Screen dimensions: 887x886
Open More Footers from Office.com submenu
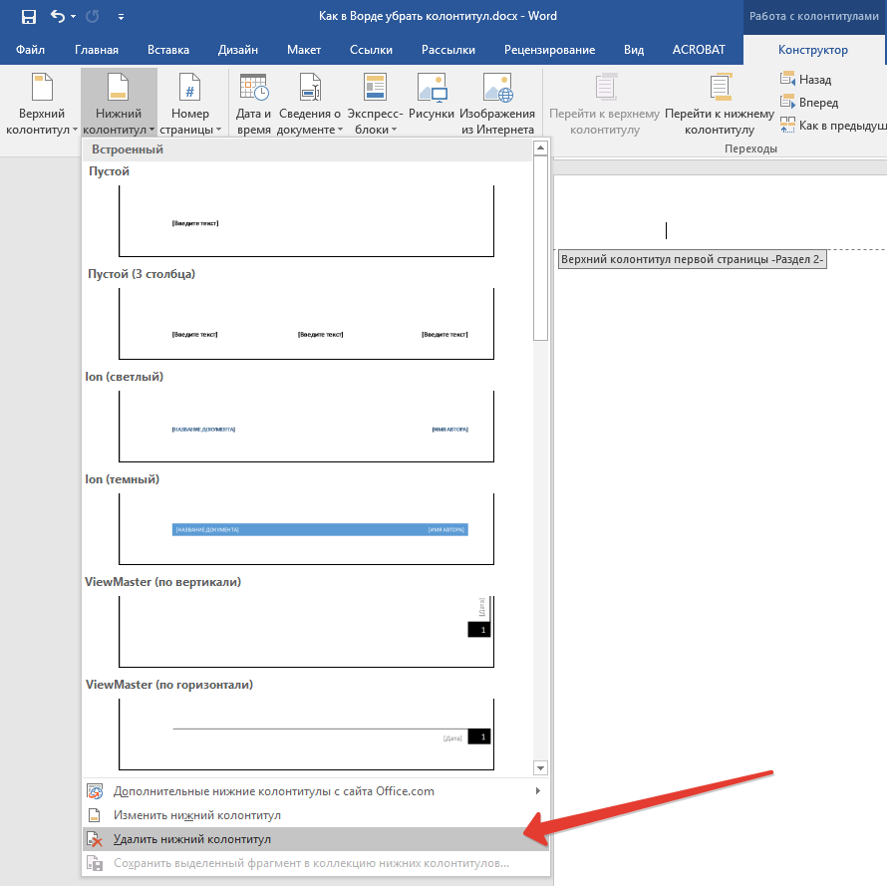tap(273, 791)
